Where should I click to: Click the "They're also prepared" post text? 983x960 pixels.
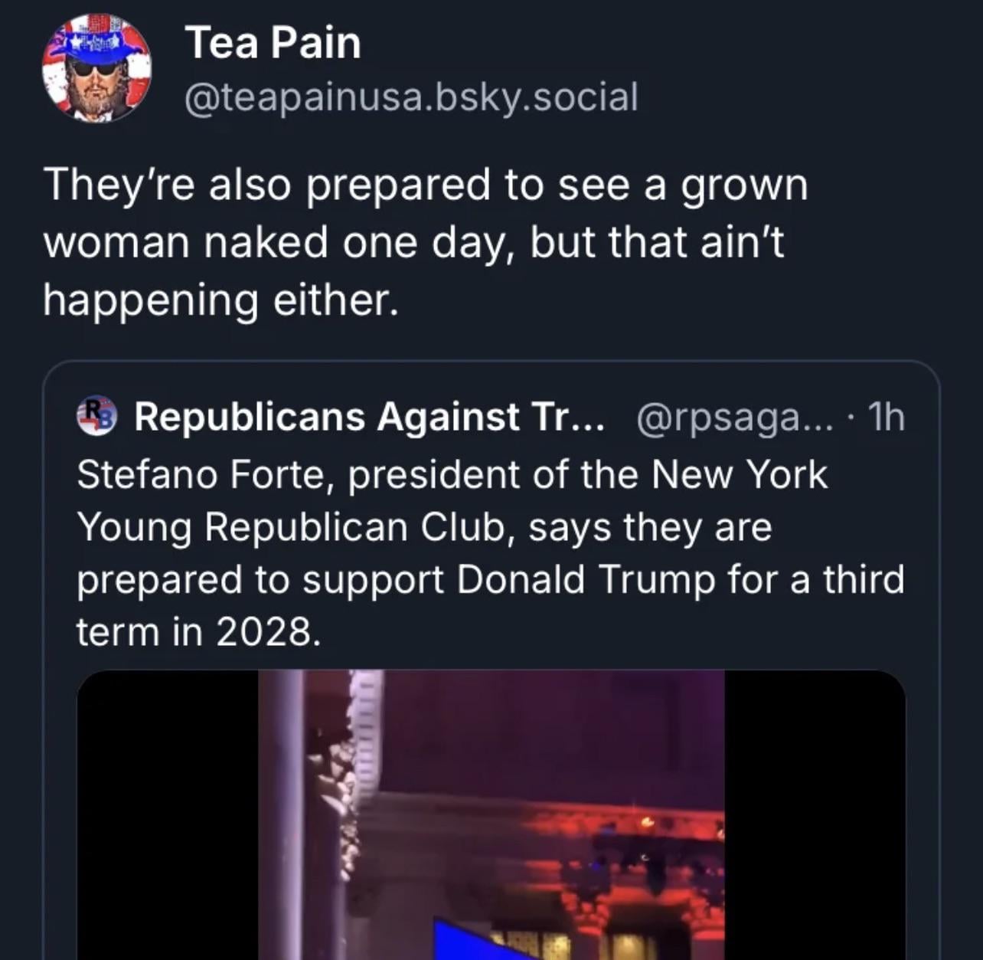(425, 186)
